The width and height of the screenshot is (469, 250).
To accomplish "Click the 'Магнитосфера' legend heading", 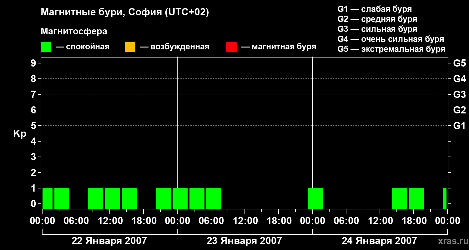I will pos(74,32).
